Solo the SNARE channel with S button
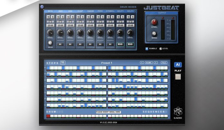 [x=92, y=17]
